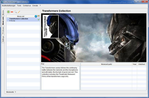Switch to the Movies side tab
This screenshot has width=149, height=98.
[x=3, y=13]
